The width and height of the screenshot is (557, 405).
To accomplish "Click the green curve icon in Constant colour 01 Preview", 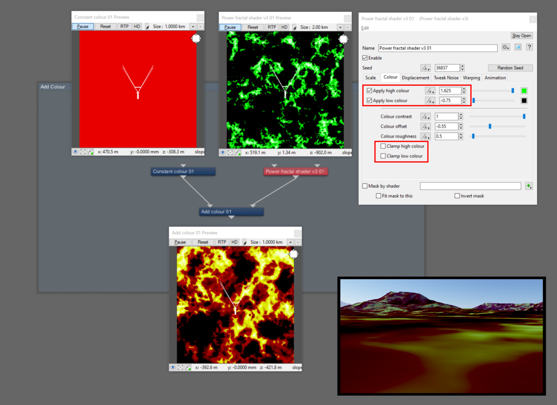I will tap(91, 152).
